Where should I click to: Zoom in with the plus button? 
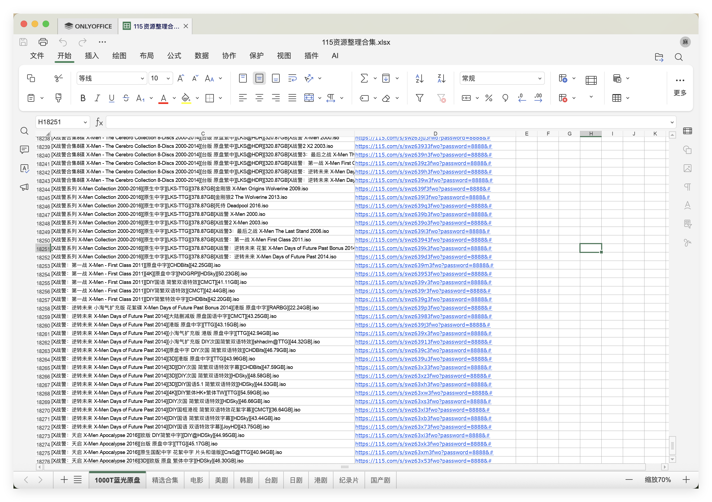point(686,480)
